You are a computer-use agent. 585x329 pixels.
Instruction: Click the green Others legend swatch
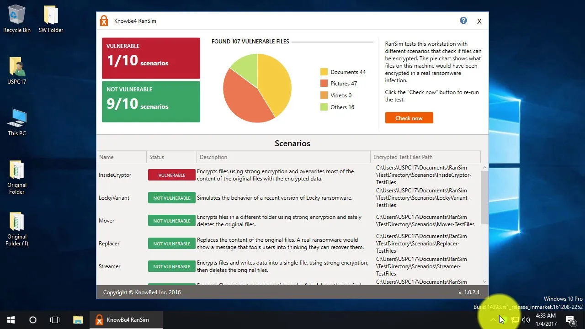(324, 107)
